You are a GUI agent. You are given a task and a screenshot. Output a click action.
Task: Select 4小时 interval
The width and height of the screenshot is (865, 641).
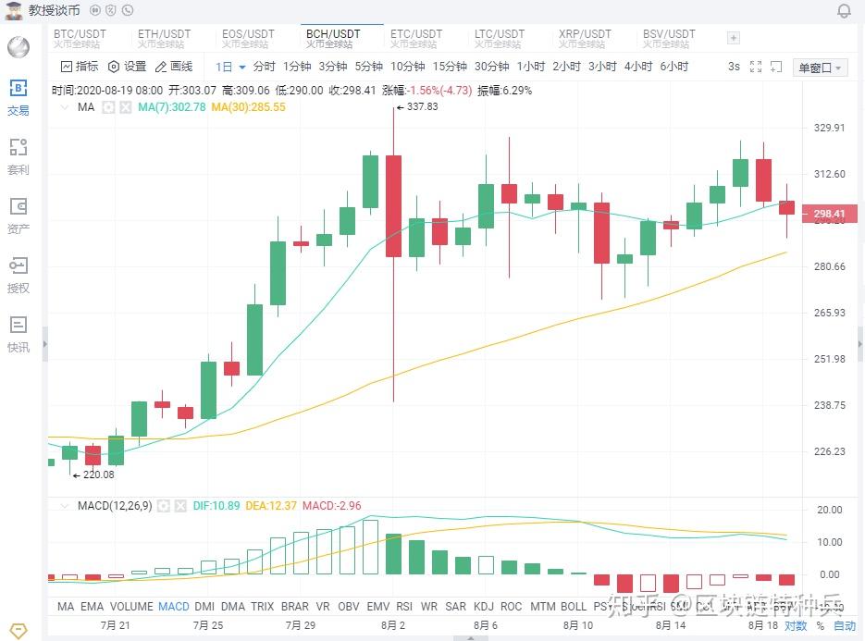[x=638, y=67]
